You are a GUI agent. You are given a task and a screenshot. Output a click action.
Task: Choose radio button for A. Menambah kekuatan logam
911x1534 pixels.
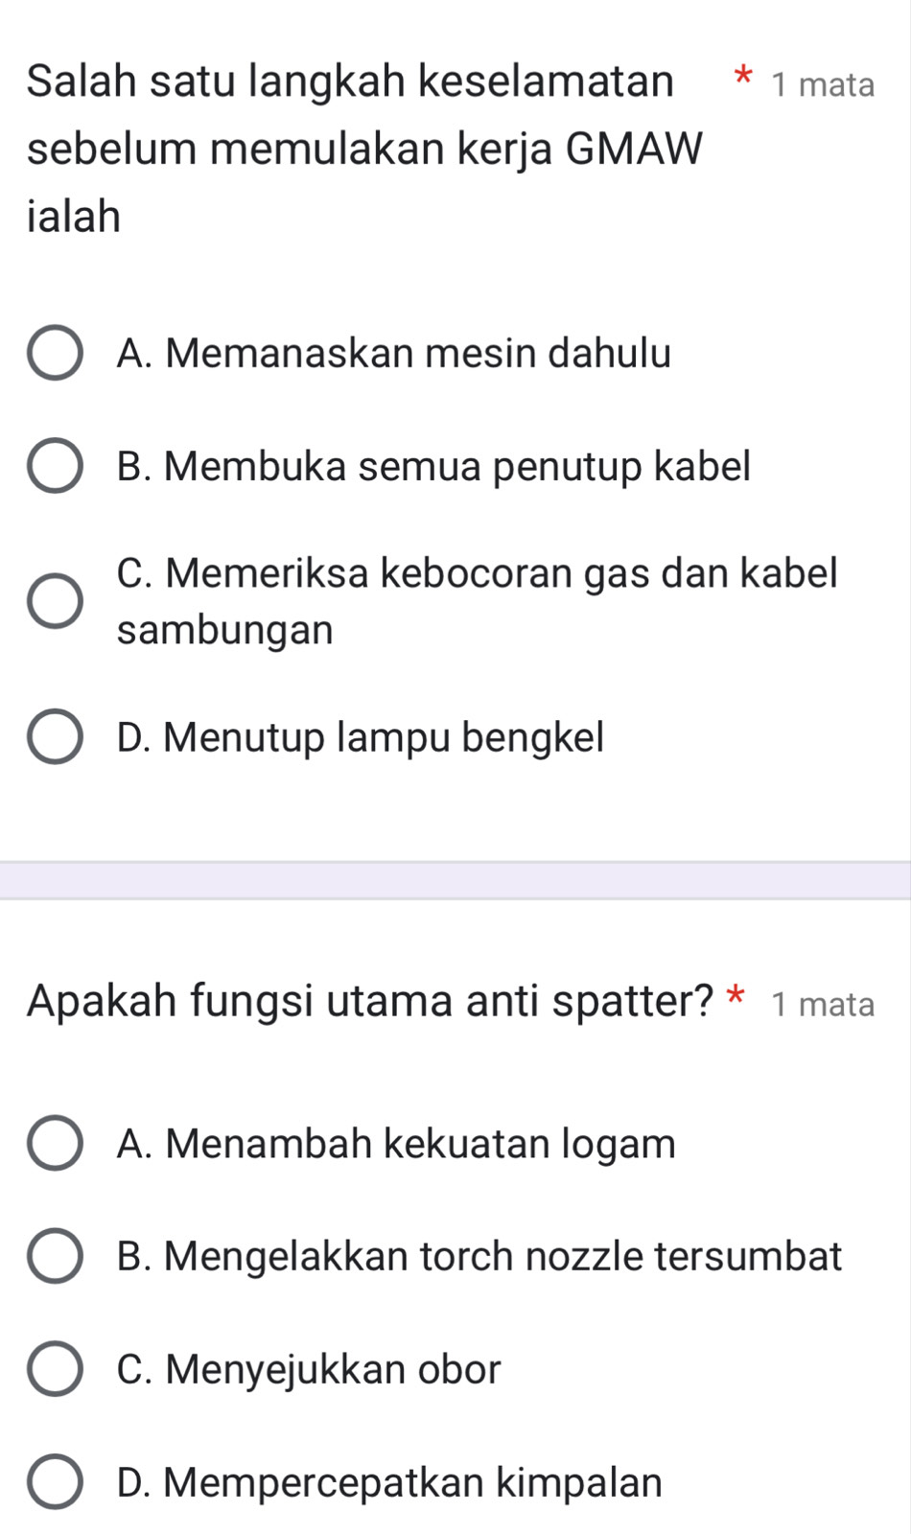point(55,1143)
